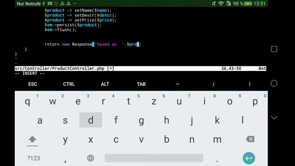Click 'src/Controller/ProductController.php' in status line
Image resolution: width=295 pixels, height=166 pixels.
59,69
